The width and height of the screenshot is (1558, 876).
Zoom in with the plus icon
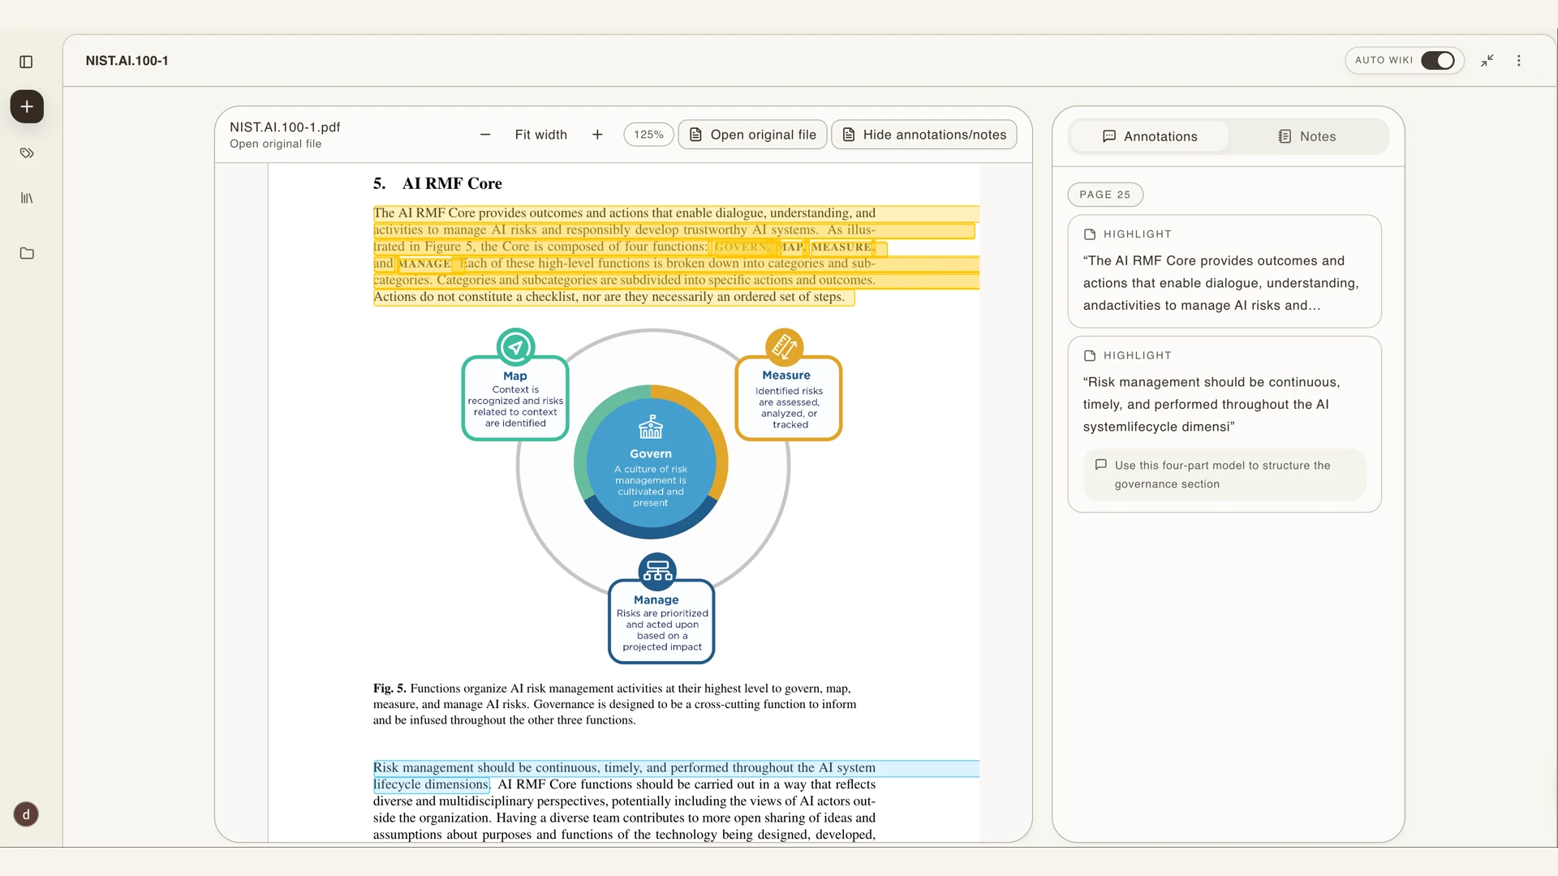tap(597, 135)
